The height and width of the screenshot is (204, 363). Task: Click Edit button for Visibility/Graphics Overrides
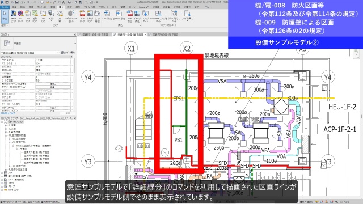[53, 84]
